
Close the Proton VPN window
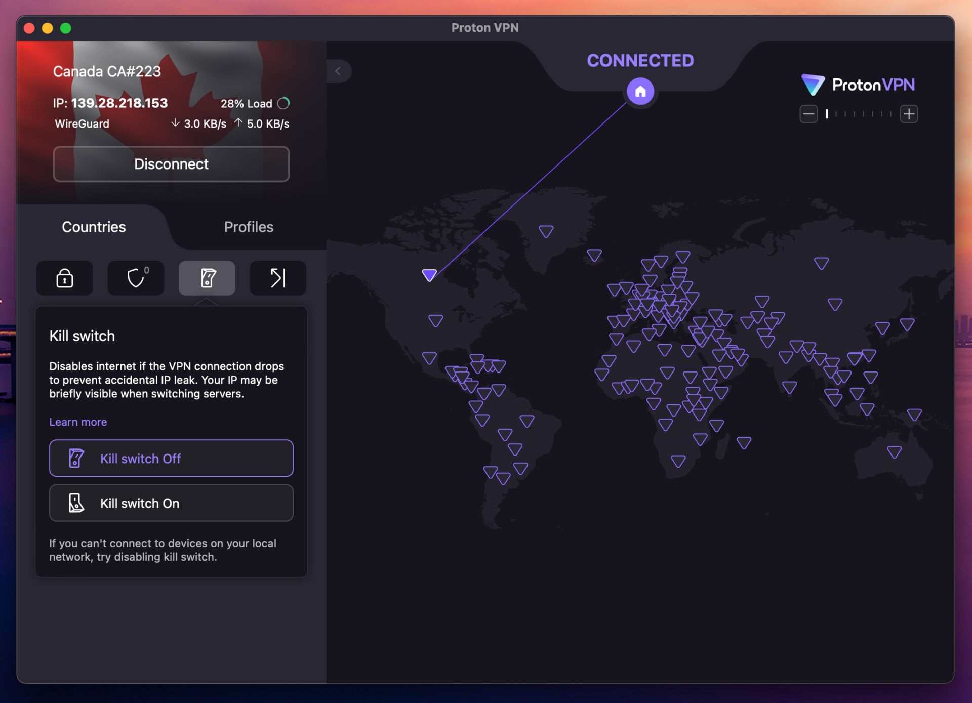(29, 28)
